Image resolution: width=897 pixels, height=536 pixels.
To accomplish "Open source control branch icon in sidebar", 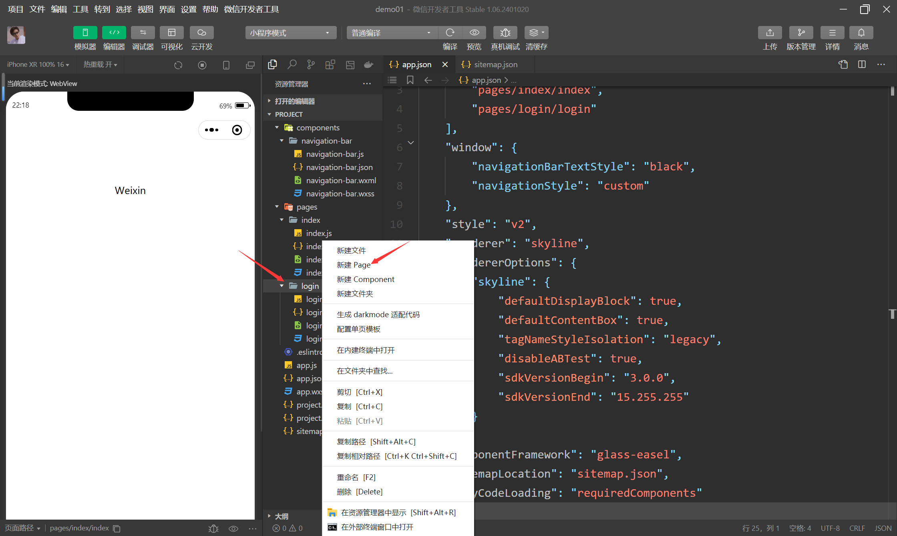I will (311, 64).
